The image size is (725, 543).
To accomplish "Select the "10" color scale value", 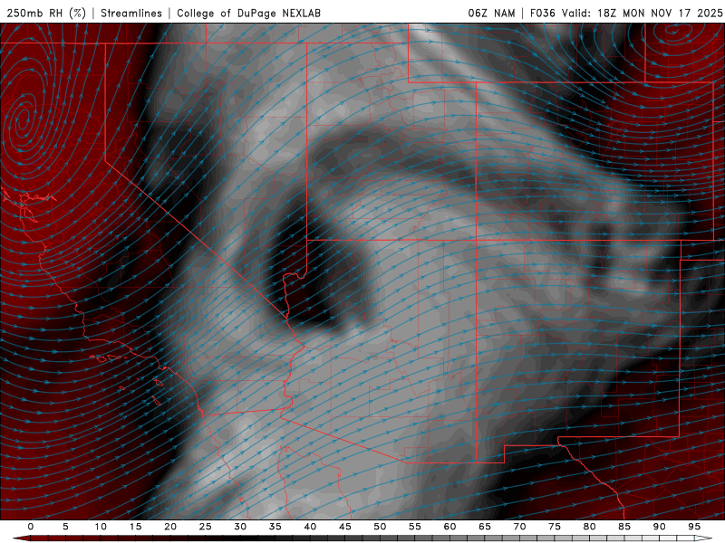I will click(x=101, y=527).
